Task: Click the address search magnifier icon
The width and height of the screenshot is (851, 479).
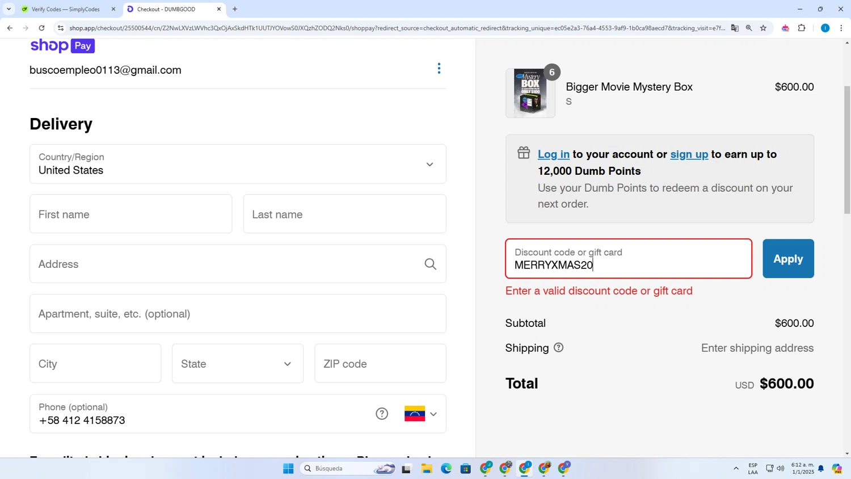Action: [431, 264]
